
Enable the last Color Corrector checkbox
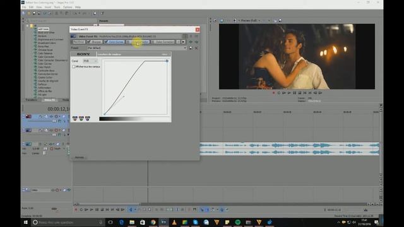(x=153, y=42)
